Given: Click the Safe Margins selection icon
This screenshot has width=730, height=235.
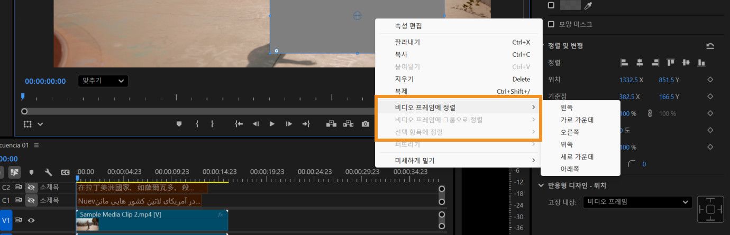Looking at the screenshot, I should click(x=28, y=124).
